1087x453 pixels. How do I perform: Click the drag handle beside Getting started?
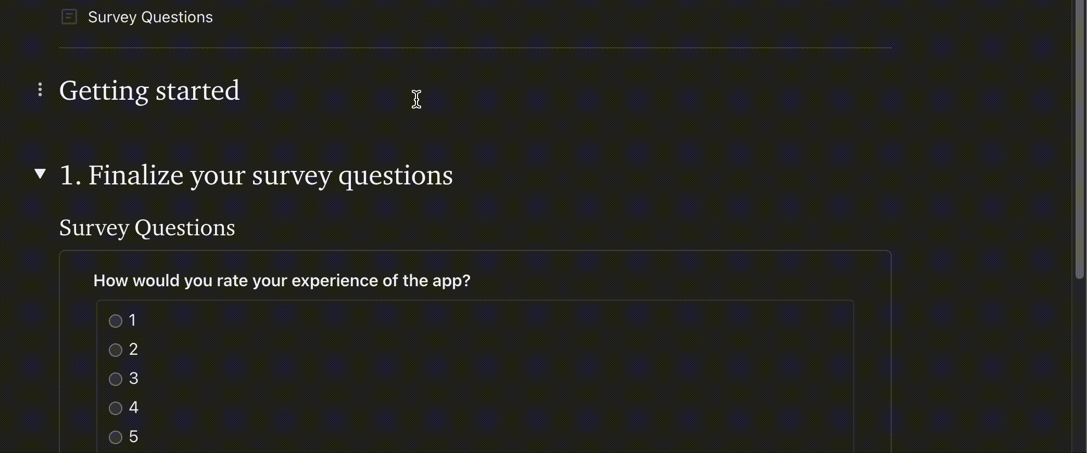(40, 89)
